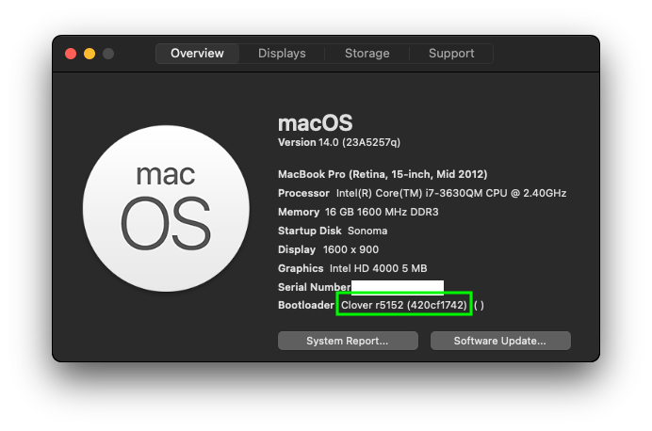Switch to the Overview tab
Viewport: 652px width, 431px height.
[x=197, y=53]
